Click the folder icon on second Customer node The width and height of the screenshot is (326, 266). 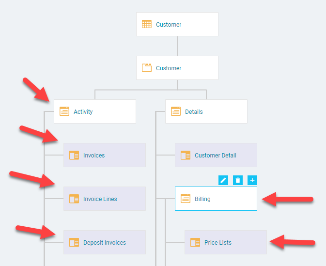coord(147,68)
